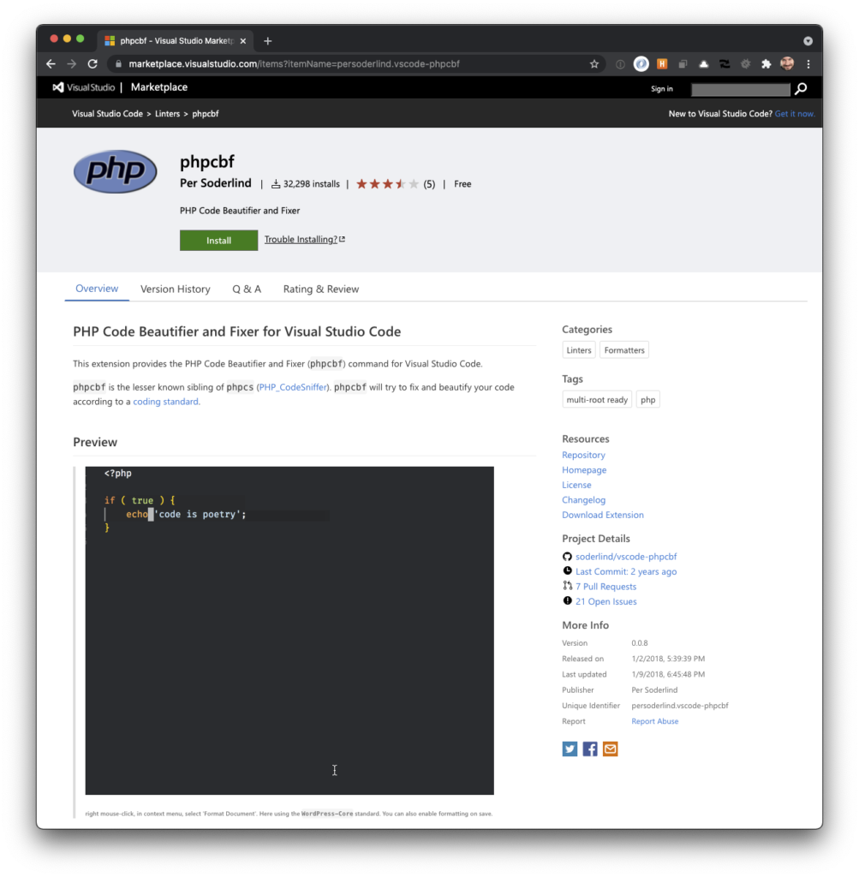859x877 pixels.
Task: Follow the coding standard link
Action: [165, 402]
